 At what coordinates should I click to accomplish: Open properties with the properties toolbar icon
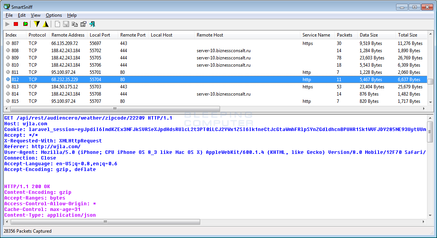84,24
